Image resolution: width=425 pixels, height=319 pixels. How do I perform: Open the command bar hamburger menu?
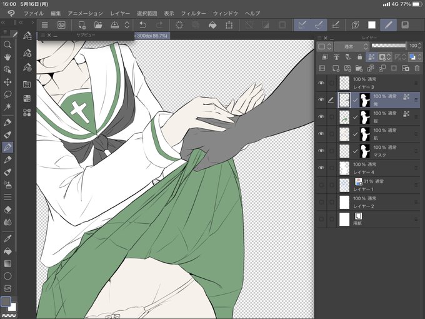click(x=45, y=25)
